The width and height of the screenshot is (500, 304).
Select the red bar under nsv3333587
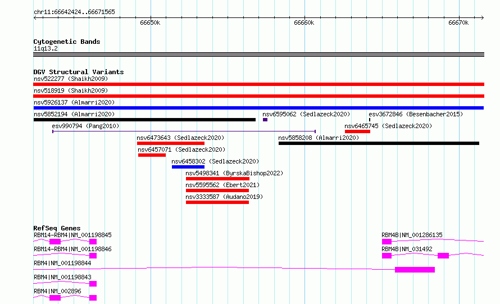217,202
